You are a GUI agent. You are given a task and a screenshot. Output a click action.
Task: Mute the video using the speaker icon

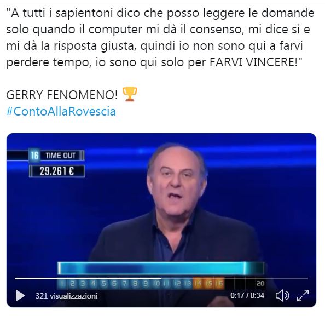point(282,295)
